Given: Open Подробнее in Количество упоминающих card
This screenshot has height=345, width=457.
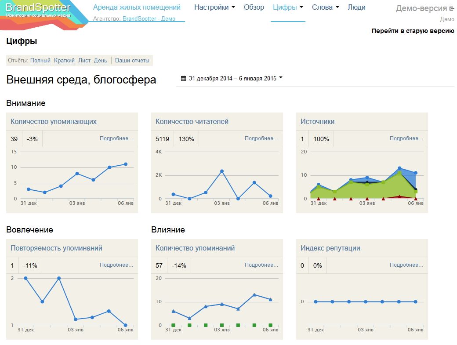Looking at the screenshot, I should tap(117, 138).
